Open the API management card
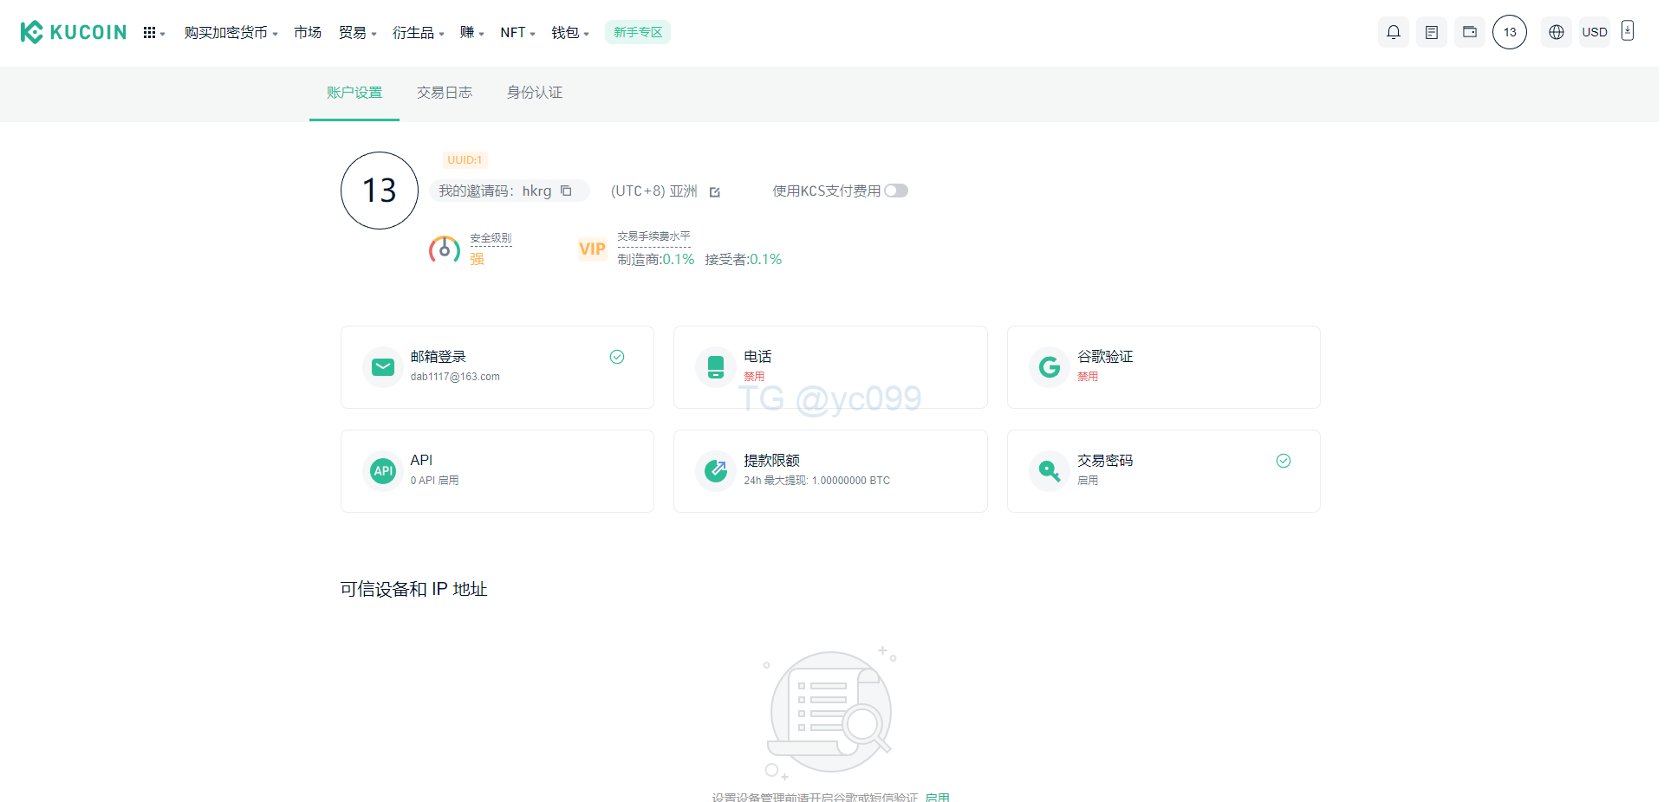This screenshot has width=1664, height=802. pyautogui.click(x=497, y=471)
